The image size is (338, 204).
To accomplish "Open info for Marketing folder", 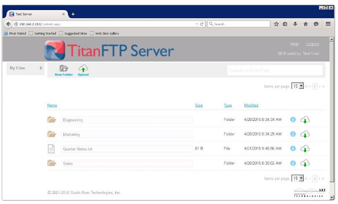I will point(293,134).
